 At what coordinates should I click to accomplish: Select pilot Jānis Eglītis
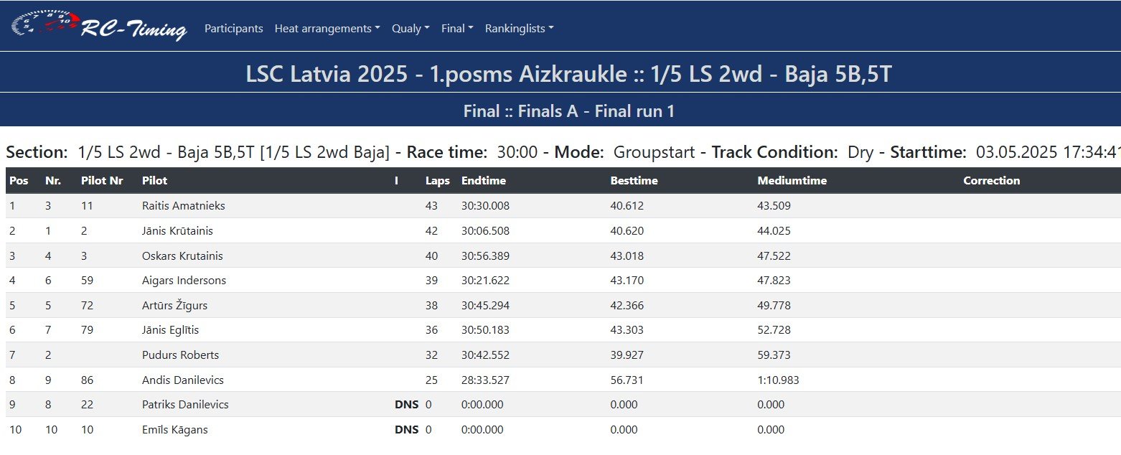[x=170, y=330]
